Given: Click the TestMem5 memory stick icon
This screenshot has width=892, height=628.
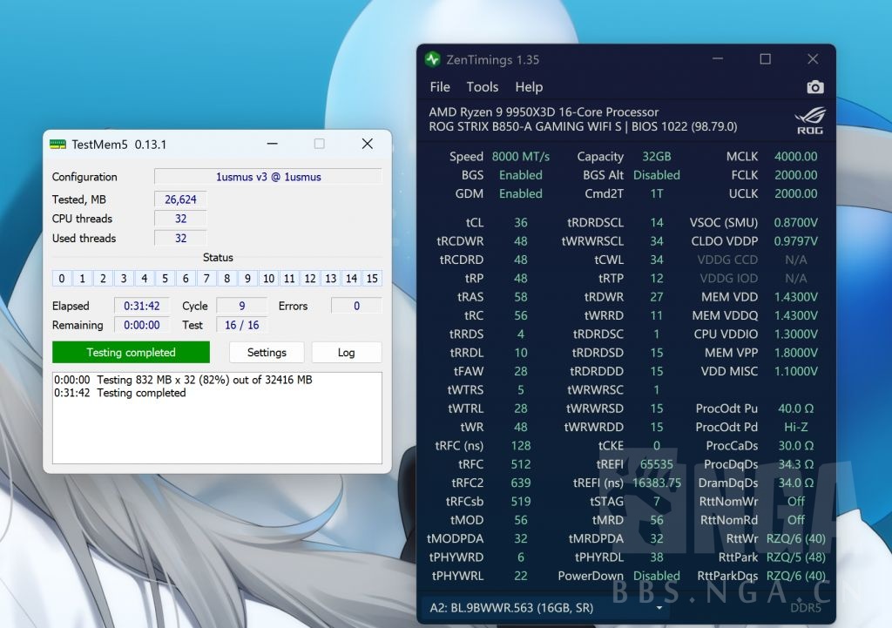Looking at the screenshot, I should coord(57,144).
